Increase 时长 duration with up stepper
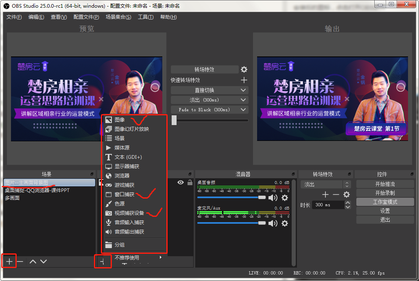419x281 pixels. coord(348,203)
